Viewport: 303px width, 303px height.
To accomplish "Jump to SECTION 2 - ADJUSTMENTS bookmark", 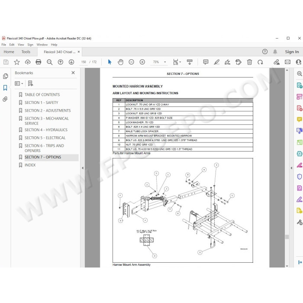I will tap(48, 110).
